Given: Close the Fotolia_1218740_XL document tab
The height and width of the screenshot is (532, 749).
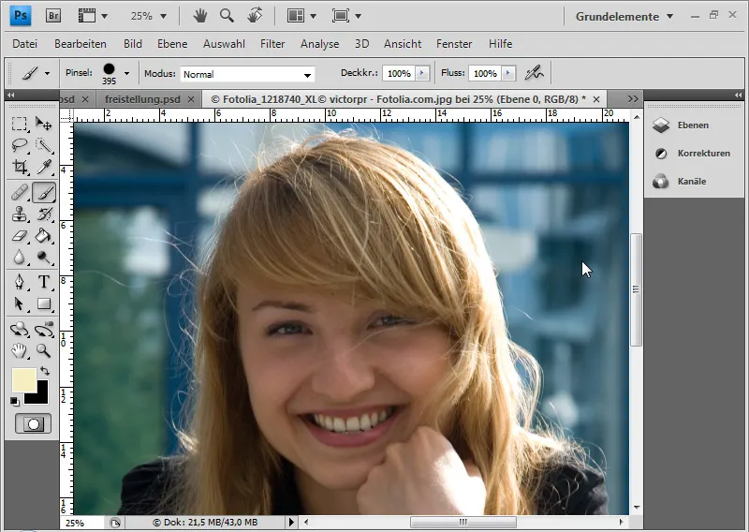Looking at the screenshot, I should coord(596,99).
